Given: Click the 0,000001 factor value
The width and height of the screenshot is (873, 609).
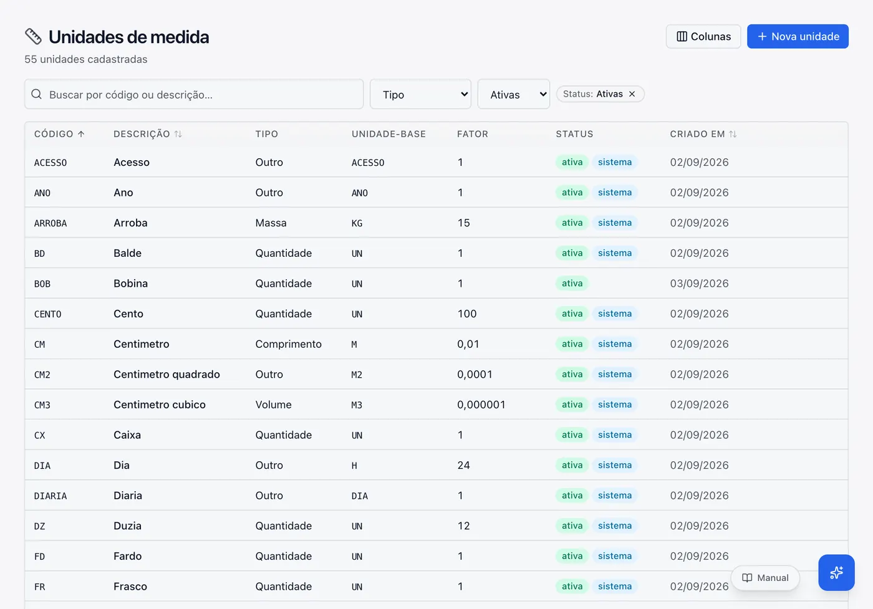Looking at the screenshot, I should (481, 405).
